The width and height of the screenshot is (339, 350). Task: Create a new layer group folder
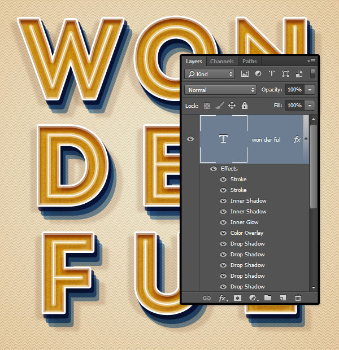(268, 297)
